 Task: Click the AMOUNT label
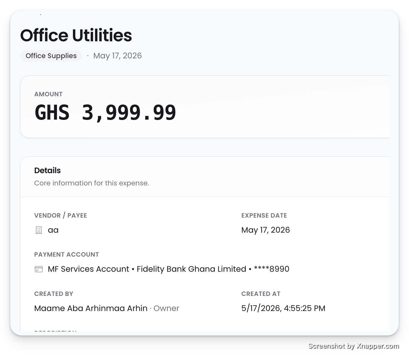click(x=48, y=94)
